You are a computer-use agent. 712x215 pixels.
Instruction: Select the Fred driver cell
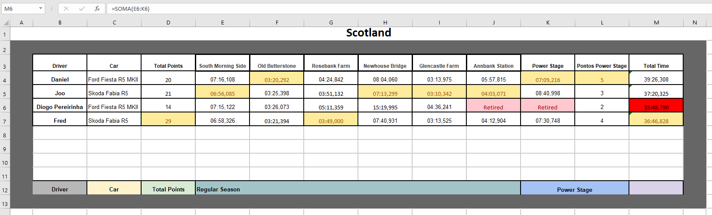coord(60,119)
